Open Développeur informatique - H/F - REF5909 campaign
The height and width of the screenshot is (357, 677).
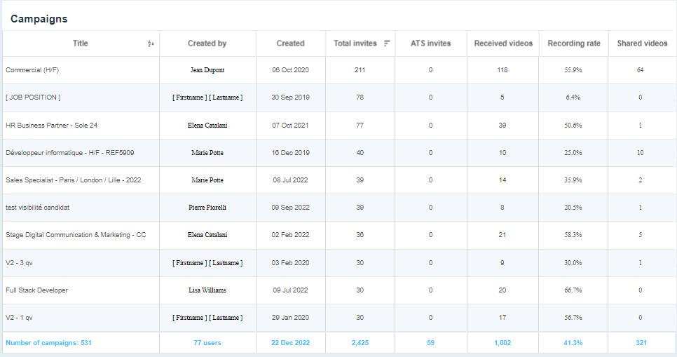69,153
